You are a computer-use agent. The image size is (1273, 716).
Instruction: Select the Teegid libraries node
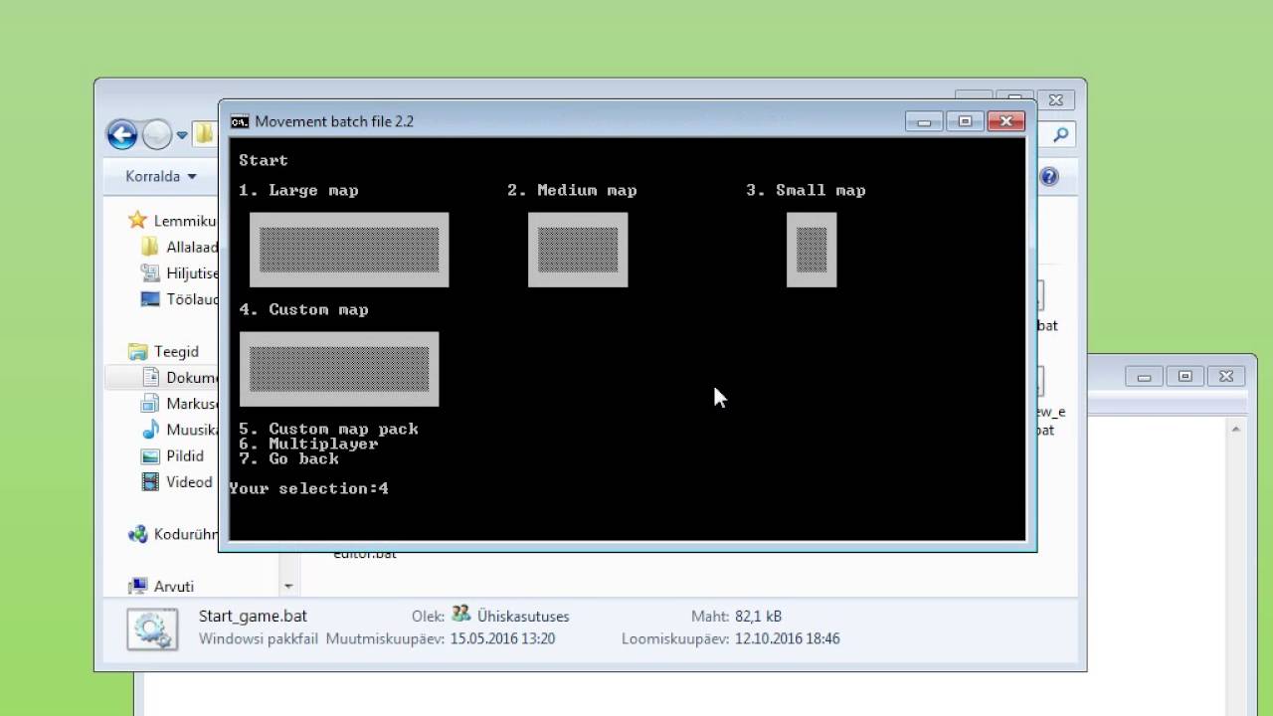tap(164, 351)
